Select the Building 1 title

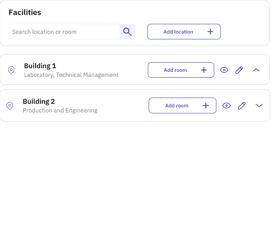click(40, 66)
